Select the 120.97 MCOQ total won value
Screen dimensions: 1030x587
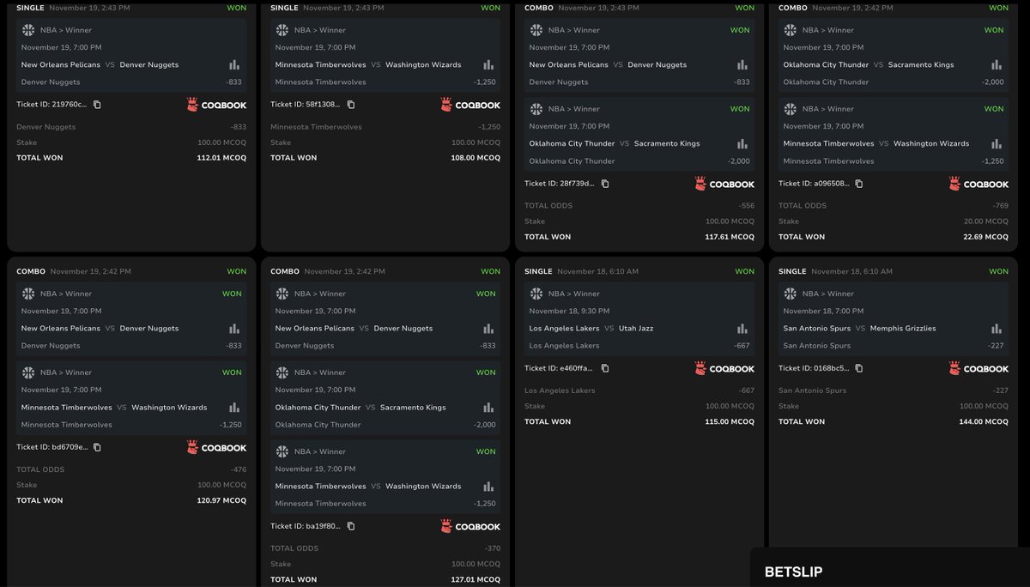(221, 500)
